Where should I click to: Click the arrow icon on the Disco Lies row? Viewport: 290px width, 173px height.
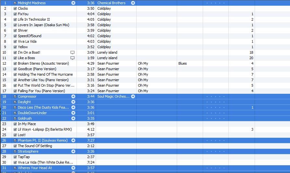[x=73, y=107]
